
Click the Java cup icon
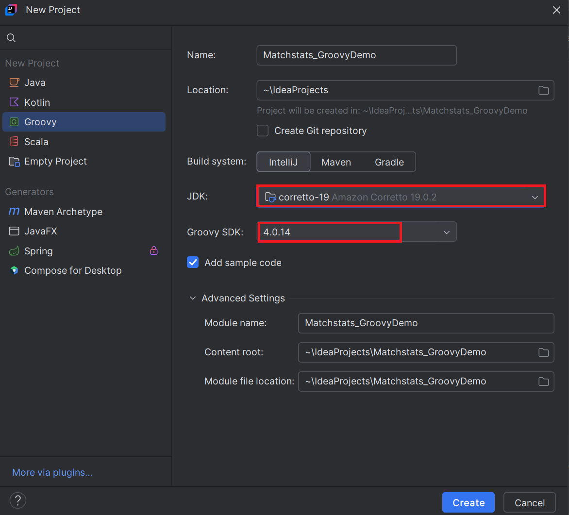[14, 83]
